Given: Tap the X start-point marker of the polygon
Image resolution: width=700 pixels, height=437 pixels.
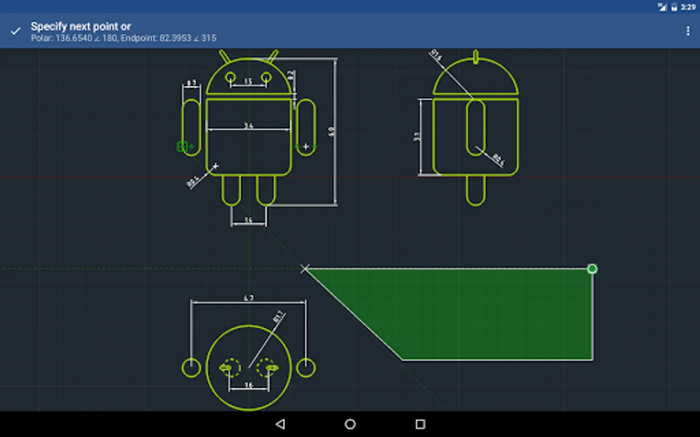Looking at the screenshot, I should coord(305,269).
